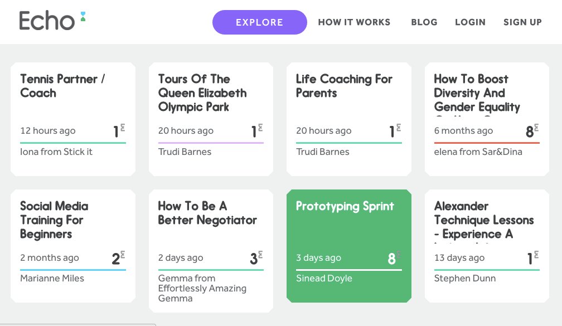Go to the BLOG menu item
The image size is (562, 326).
click(x=424, y=22)
